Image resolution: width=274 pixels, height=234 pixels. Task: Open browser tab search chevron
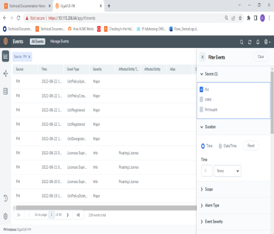239,5
